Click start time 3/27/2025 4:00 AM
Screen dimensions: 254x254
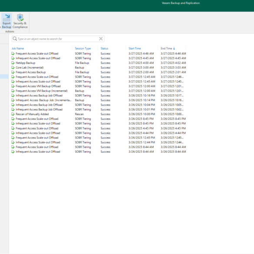141,63
